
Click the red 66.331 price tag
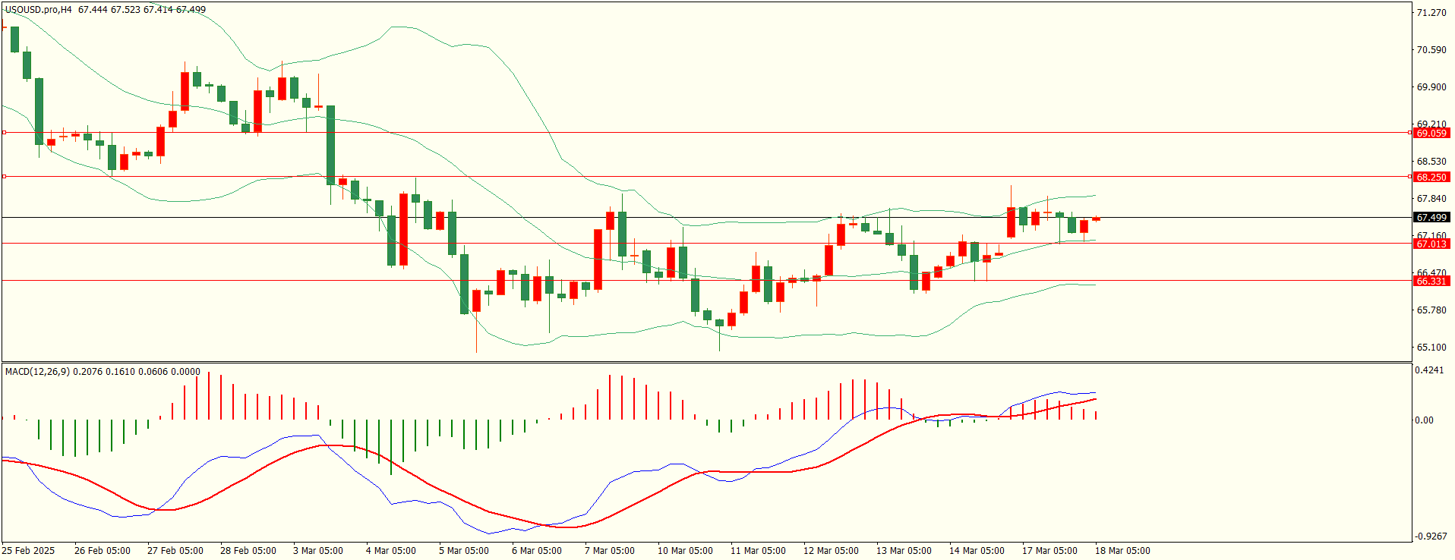(x=1431, y=281)
